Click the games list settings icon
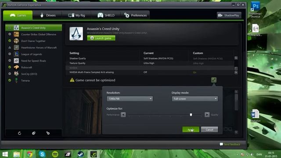The width and height of the screenshot is (281, 158). coord(48,133)
